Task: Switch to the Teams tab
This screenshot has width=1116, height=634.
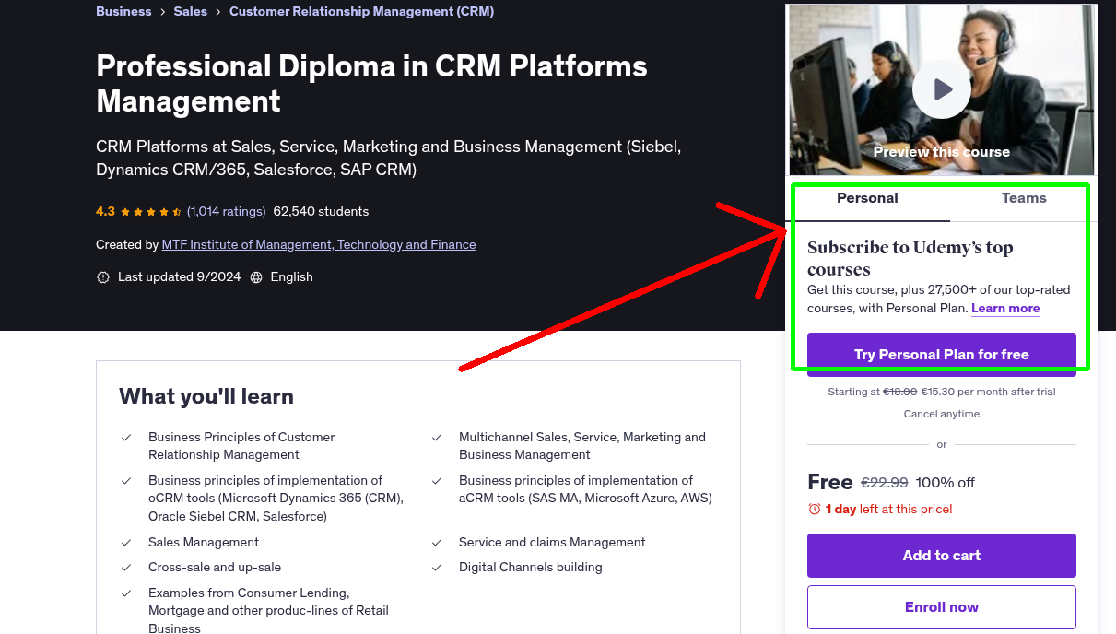Action: 1024,198
